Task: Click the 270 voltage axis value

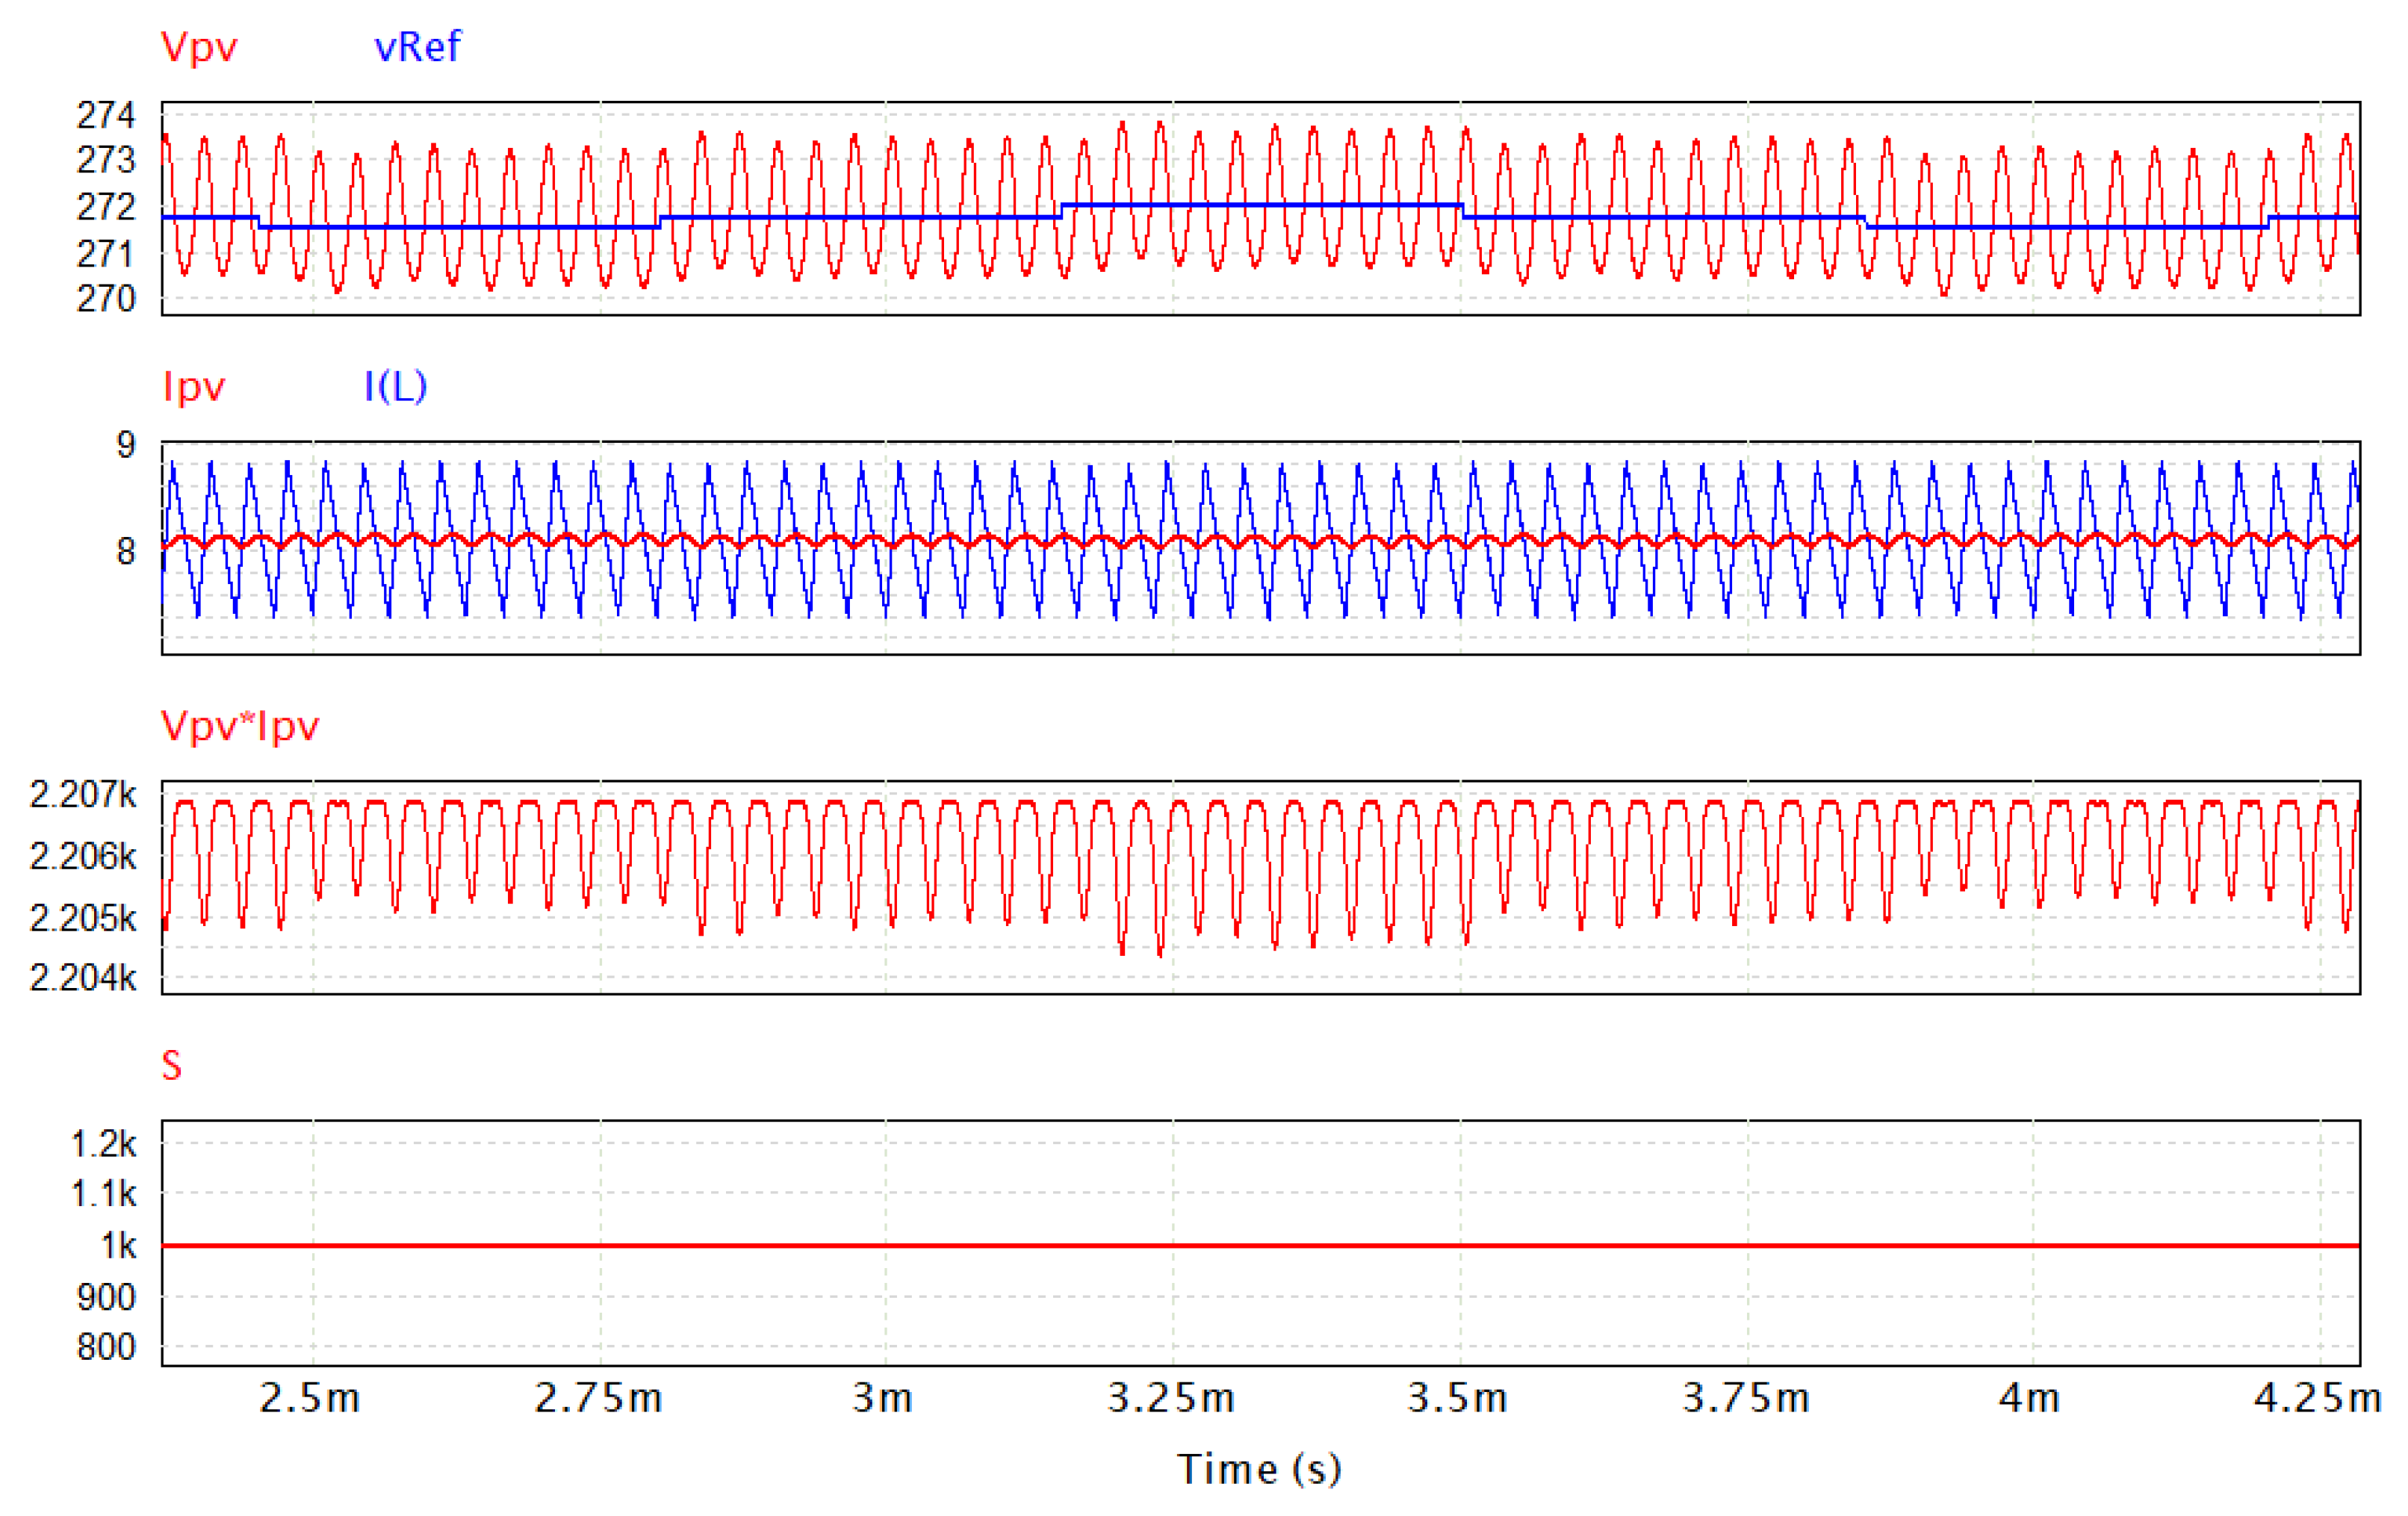Action: point(106,299)
